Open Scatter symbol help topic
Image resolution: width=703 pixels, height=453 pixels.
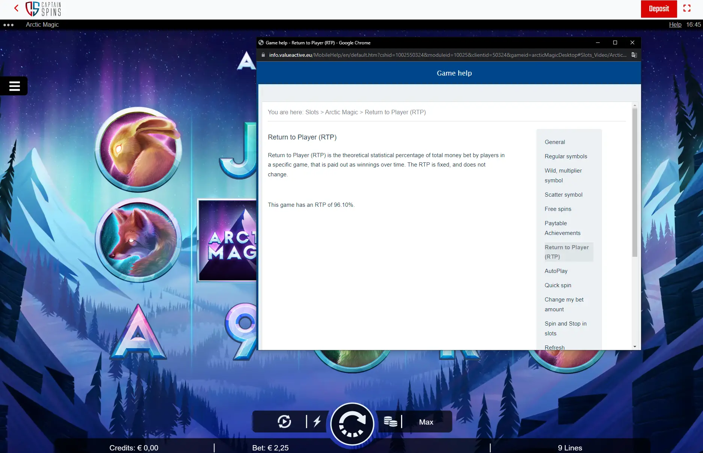click(x=563, y=195)
